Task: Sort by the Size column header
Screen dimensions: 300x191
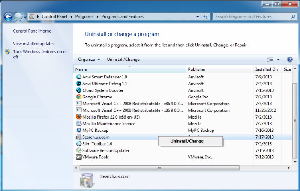Action: point(287,69)
